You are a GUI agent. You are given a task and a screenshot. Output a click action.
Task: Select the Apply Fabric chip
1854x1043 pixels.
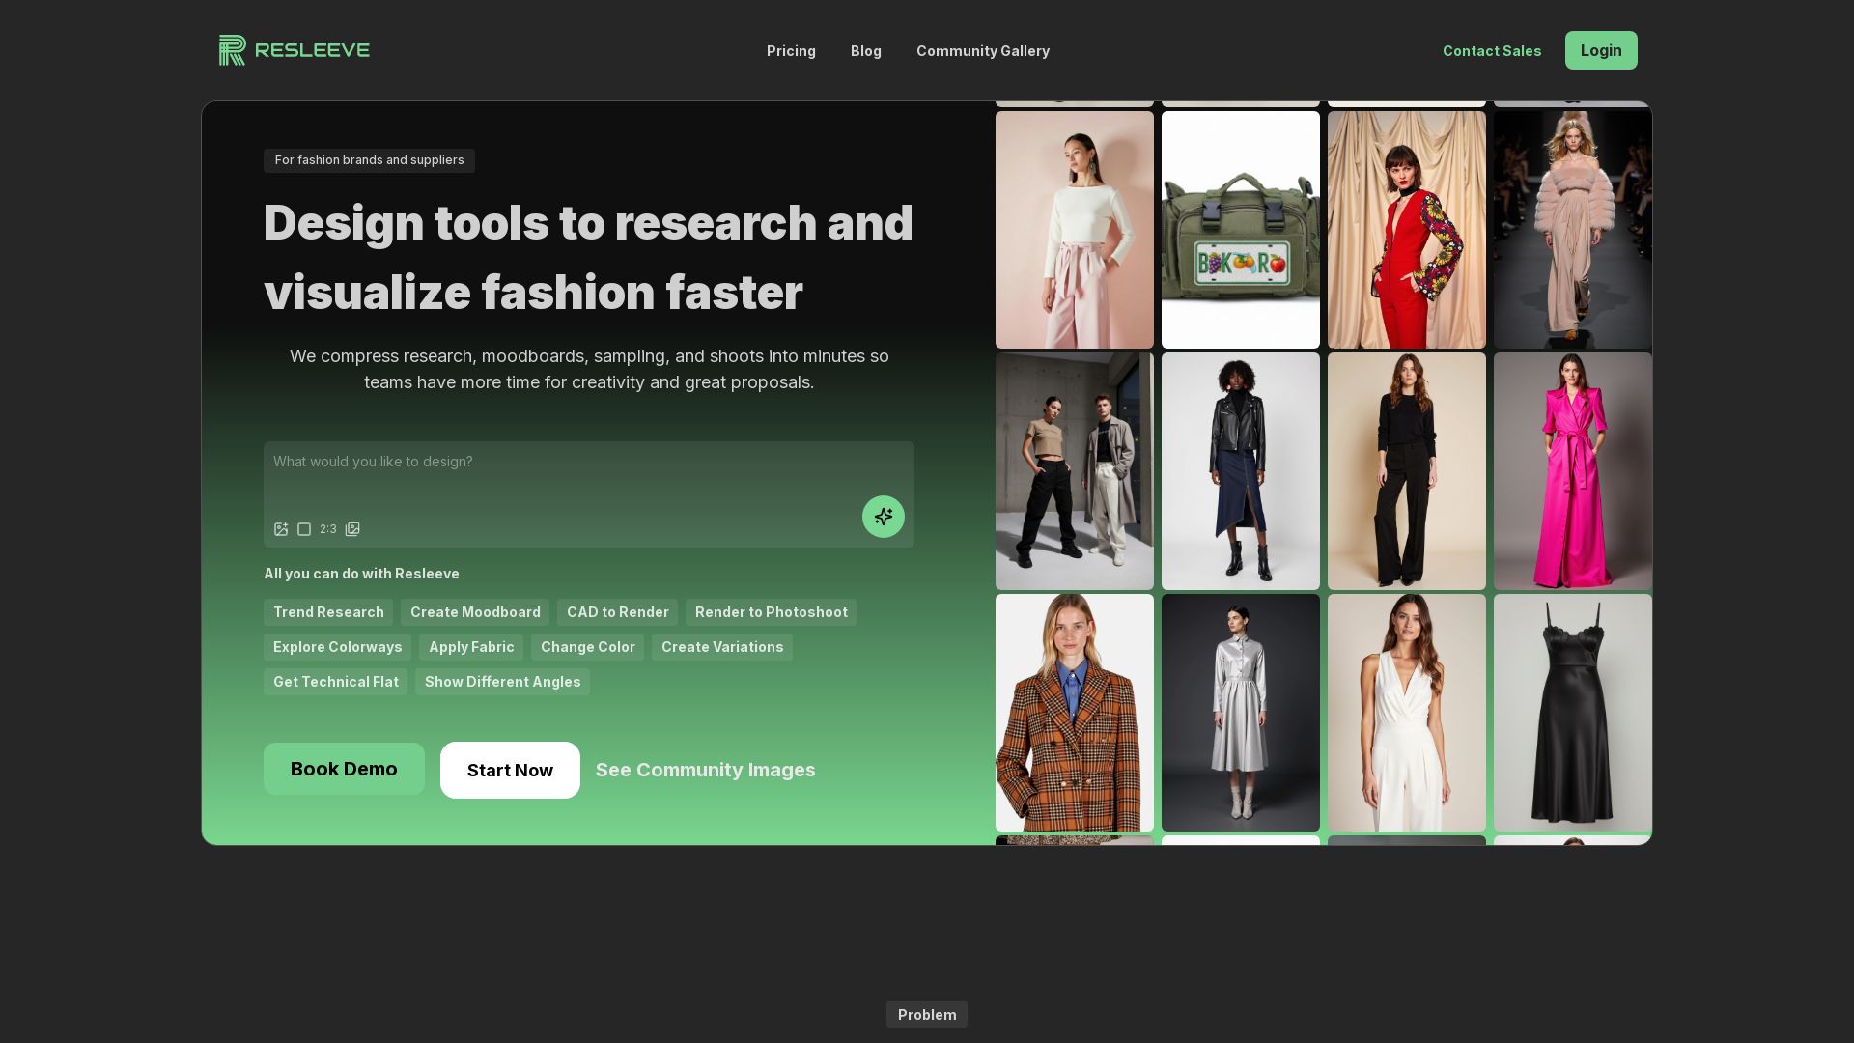(471, 647)
